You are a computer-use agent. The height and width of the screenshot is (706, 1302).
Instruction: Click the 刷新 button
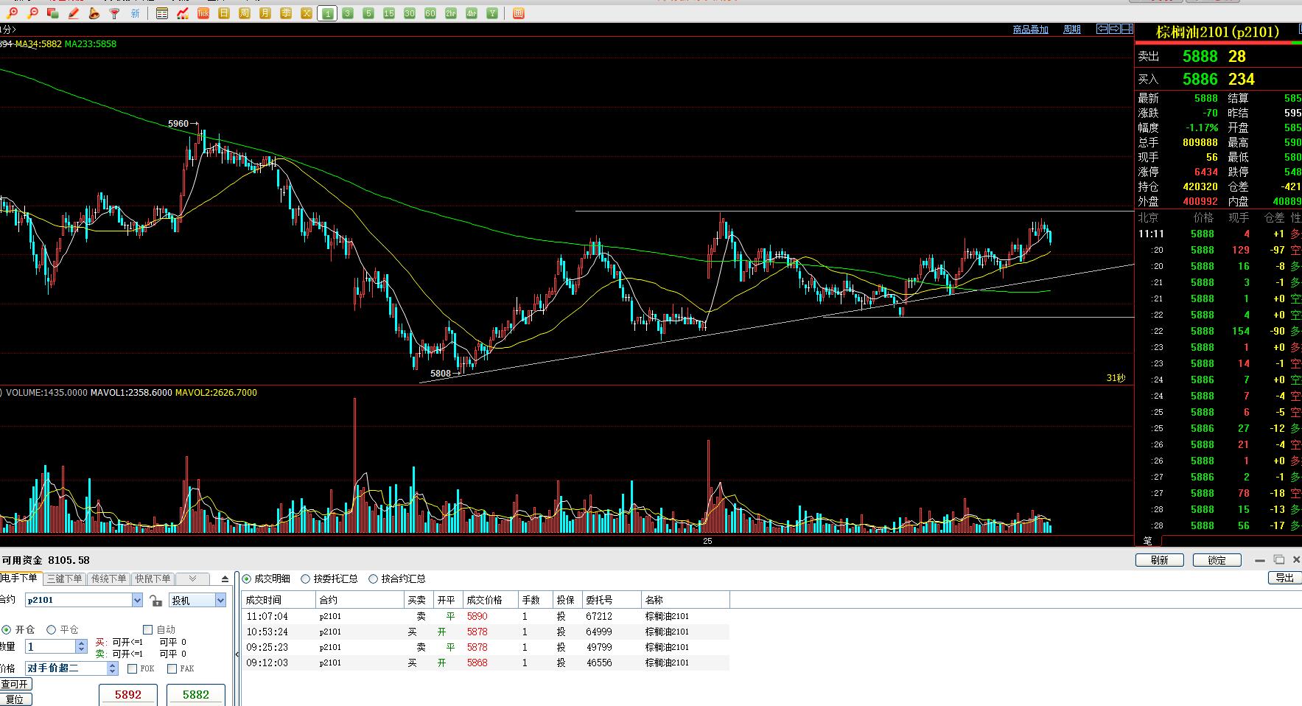(x=1160, y=560)
